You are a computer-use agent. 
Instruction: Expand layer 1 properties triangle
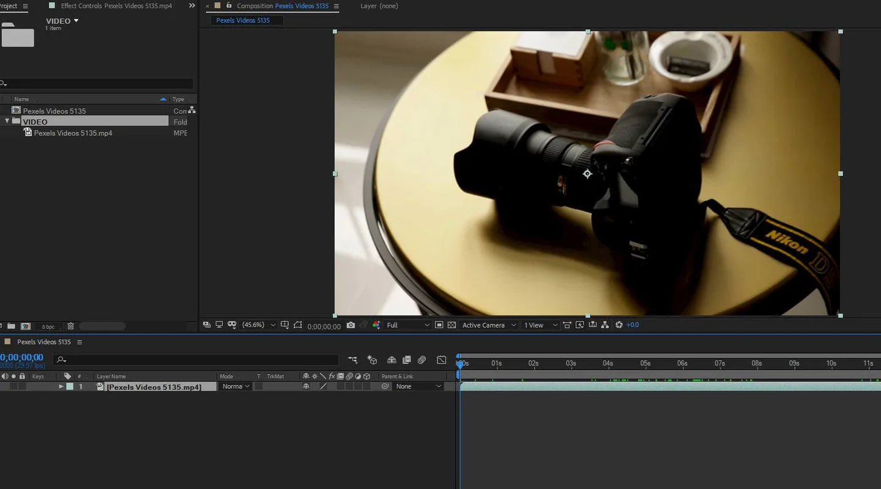[x=61, y=386]
